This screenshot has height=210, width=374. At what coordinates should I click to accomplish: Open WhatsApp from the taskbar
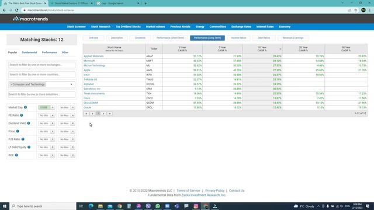(x=158, y=206)
